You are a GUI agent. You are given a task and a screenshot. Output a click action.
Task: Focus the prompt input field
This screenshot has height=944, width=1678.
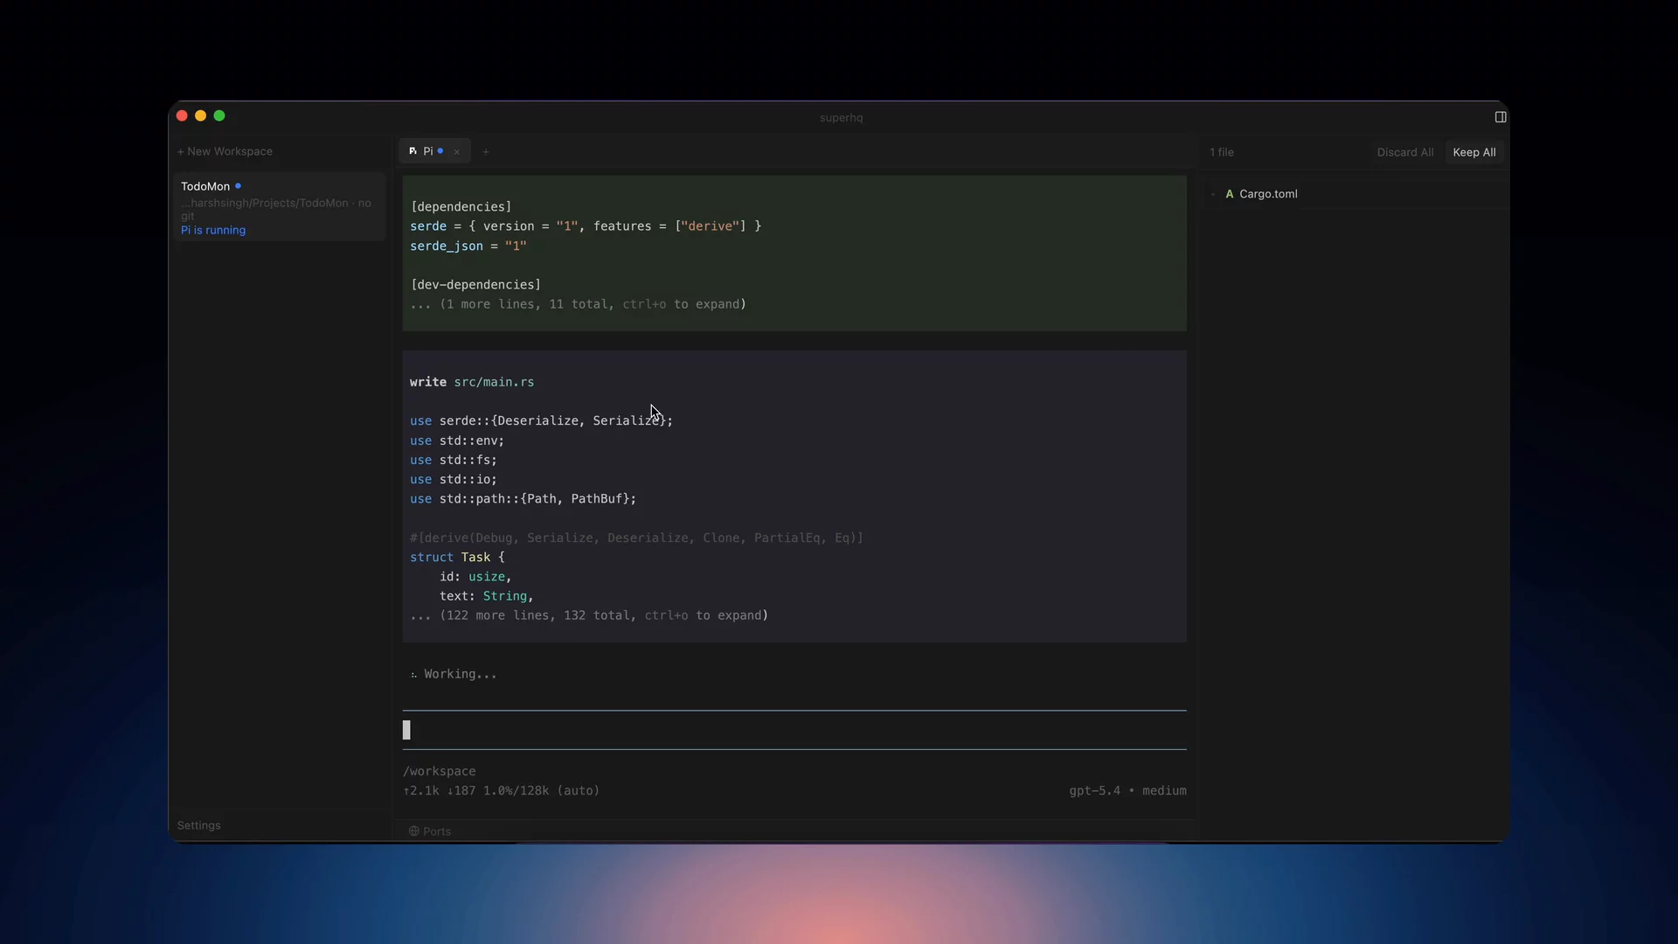[x=794, y=730]
